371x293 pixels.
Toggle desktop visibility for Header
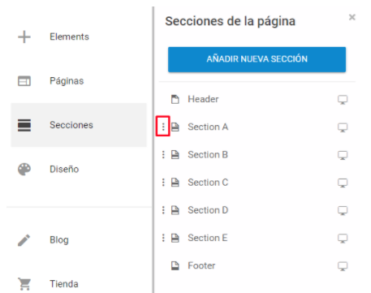pyautogui.click(x=343, y=100)
